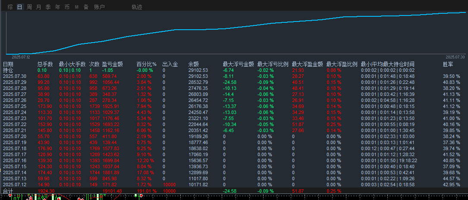Viewport: 468px width, 200px height.
Task: Switch to the 账户 account tab
Action: (x=99, y=7)
